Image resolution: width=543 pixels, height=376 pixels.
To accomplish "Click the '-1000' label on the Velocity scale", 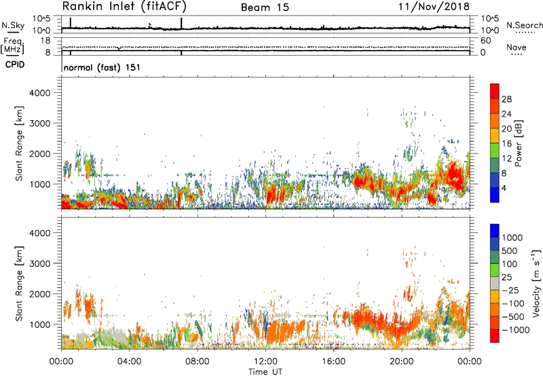I will click(x=516, y=330).
